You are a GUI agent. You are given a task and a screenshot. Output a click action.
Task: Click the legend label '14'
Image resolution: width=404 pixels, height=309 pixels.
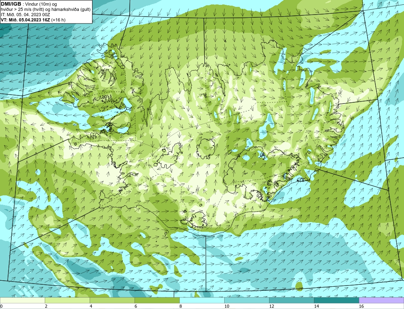[x=316, y=306]
